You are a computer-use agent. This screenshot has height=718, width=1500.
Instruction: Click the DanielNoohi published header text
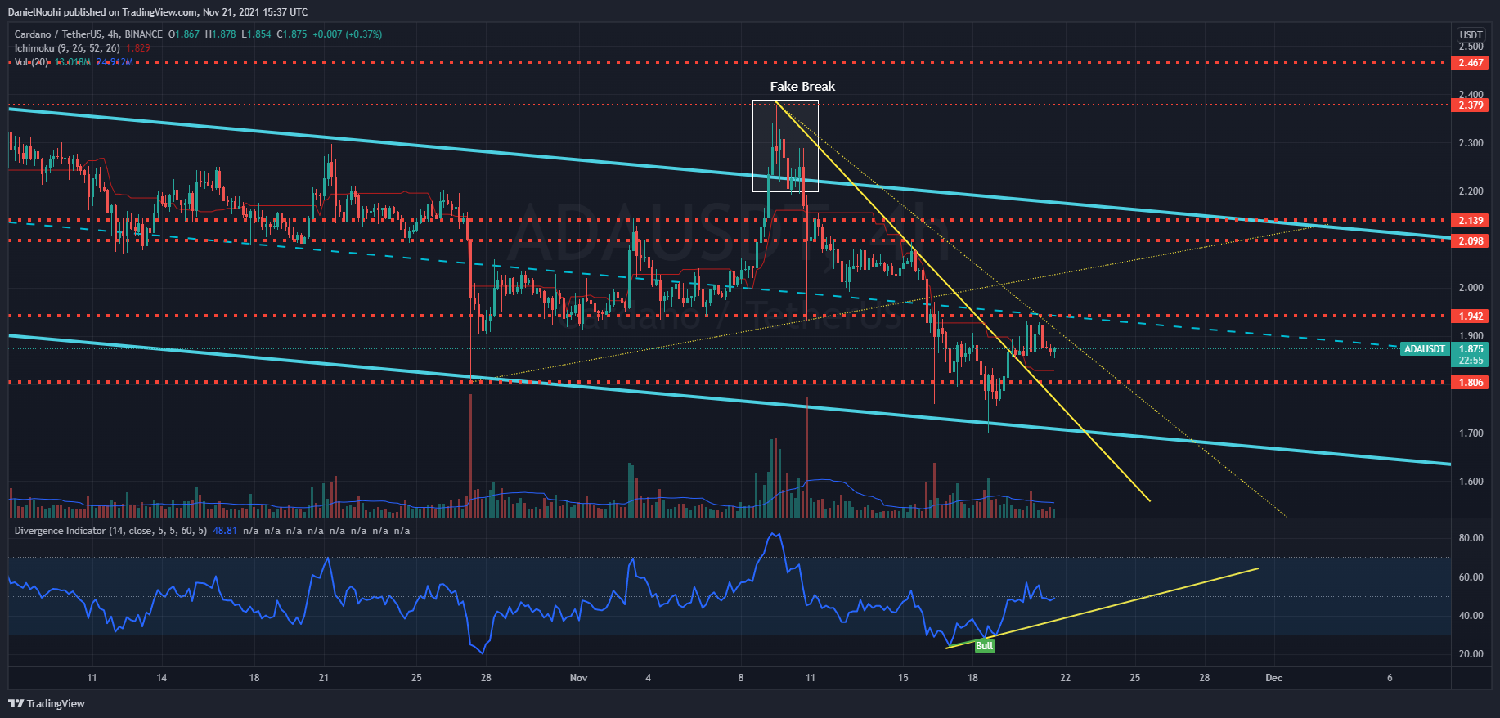pyautogui.click(x=158, y=12)
